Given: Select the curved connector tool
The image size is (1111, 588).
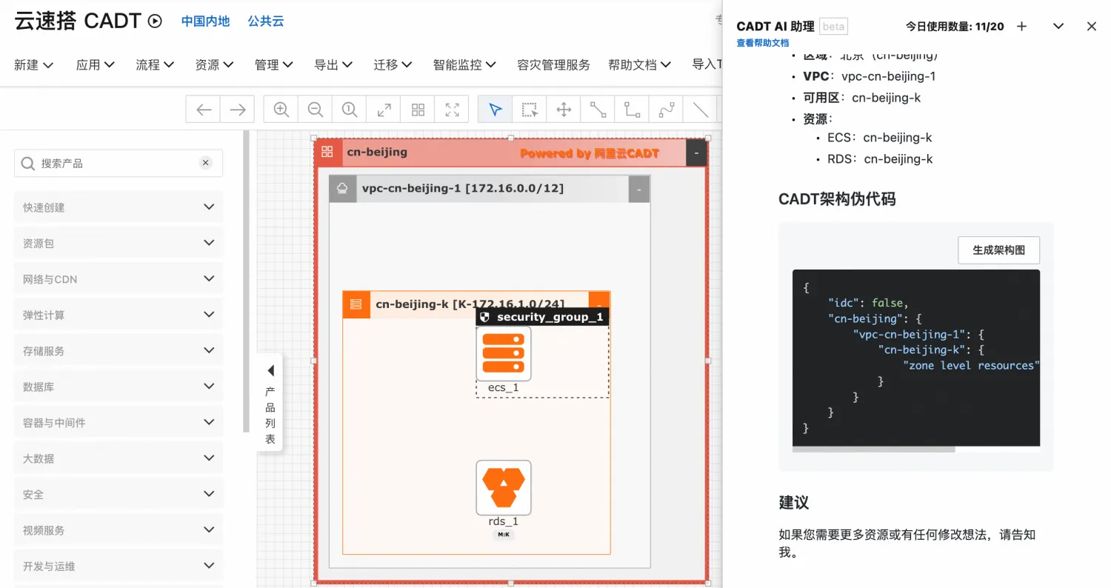Looking at the screenshot, I should pos(666,110).
